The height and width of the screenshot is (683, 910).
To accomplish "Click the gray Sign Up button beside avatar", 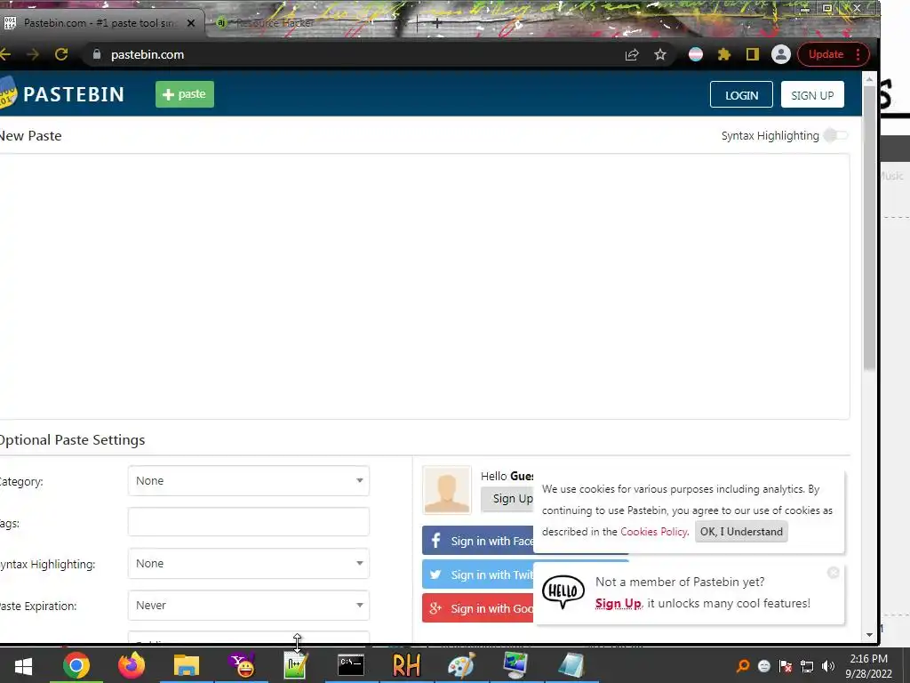I will click(507, 498).
